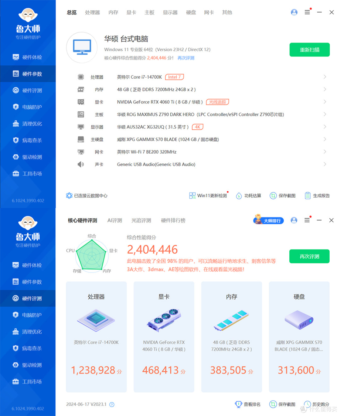Switch to the 显卡 top tab
This screenshot has height=416, width=340.
131,13
